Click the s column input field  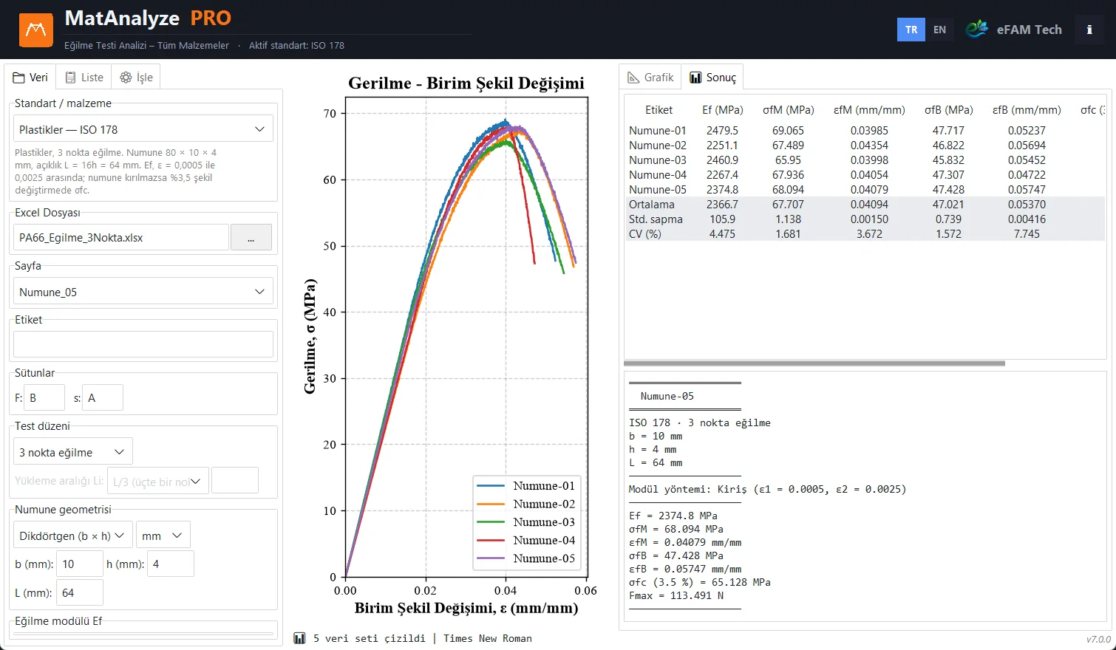(103, 397)
